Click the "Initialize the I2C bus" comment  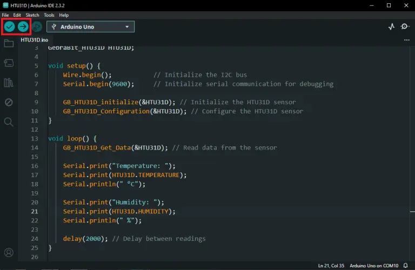200,75
